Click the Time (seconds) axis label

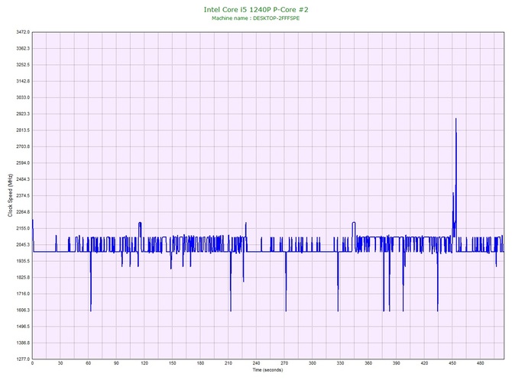click(267, 370)
